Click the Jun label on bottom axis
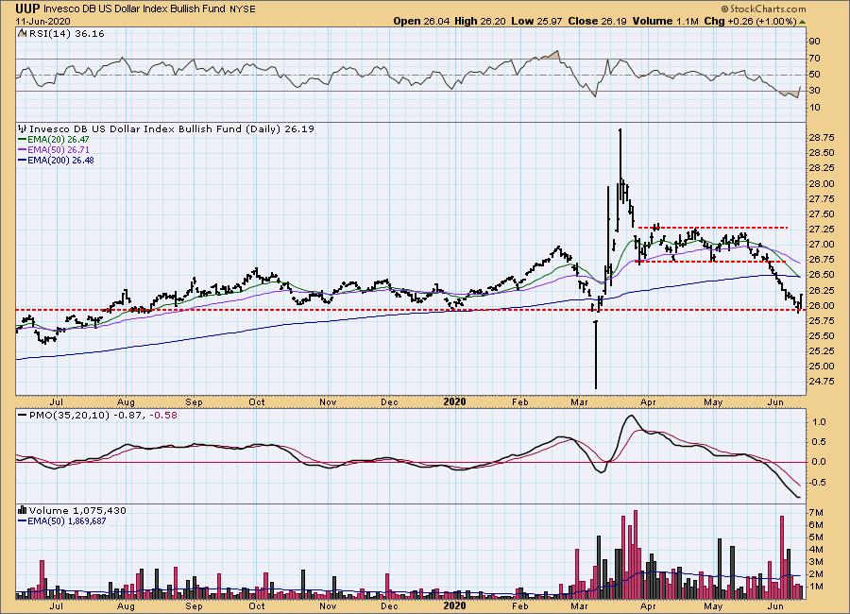Screen dimensions: 850x614 click(776, 605)
